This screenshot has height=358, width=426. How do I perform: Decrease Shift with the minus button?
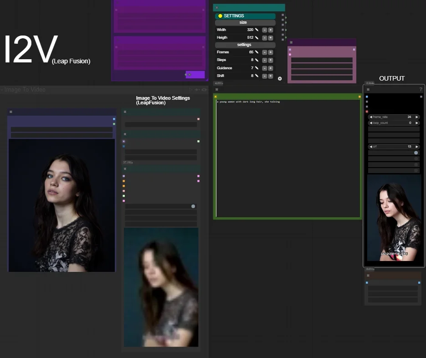click(265, 76)
